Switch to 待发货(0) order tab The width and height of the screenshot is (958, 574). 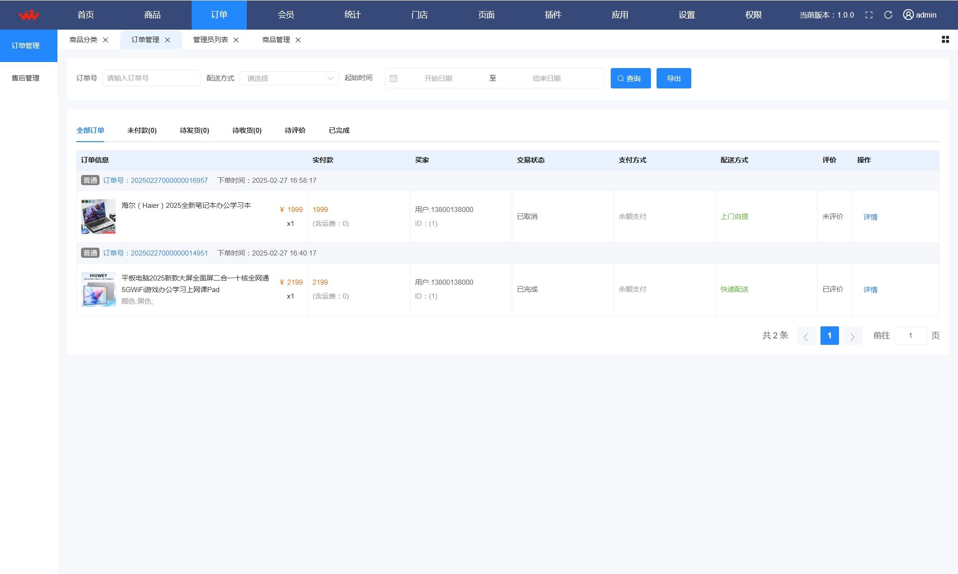click(194, 131)
